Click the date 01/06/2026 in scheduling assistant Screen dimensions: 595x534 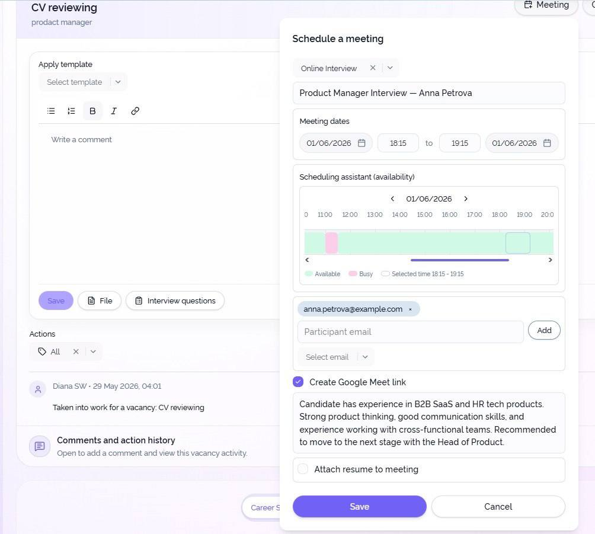pyautogui.click(x=429, y=199)
